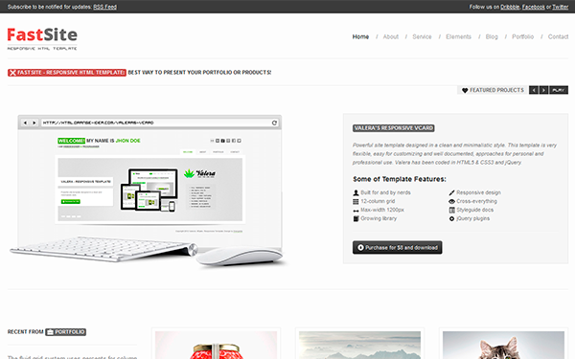575x359 pixels.
Task: Click the mockup reload icon
Action: click(x=274, y=123)
